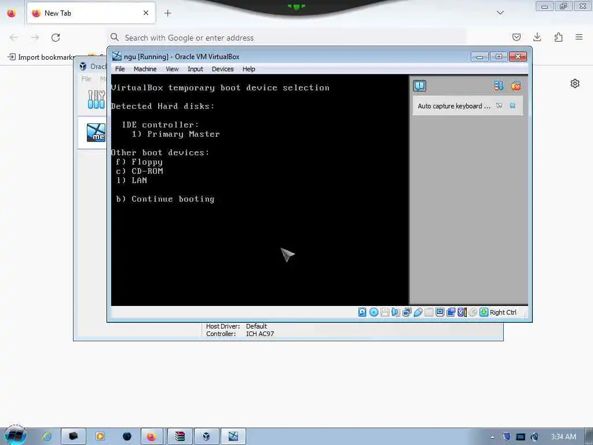Image resolution: width=593 pixels, height=445 pixels.
Task: Click the CPU virtualization status icon
Action: coord(462,312)
